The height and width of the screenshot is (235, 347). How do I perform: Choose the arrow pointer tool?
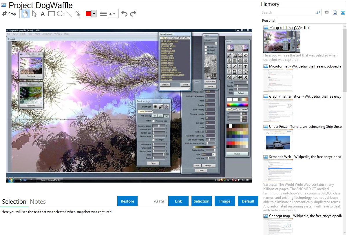34,14
